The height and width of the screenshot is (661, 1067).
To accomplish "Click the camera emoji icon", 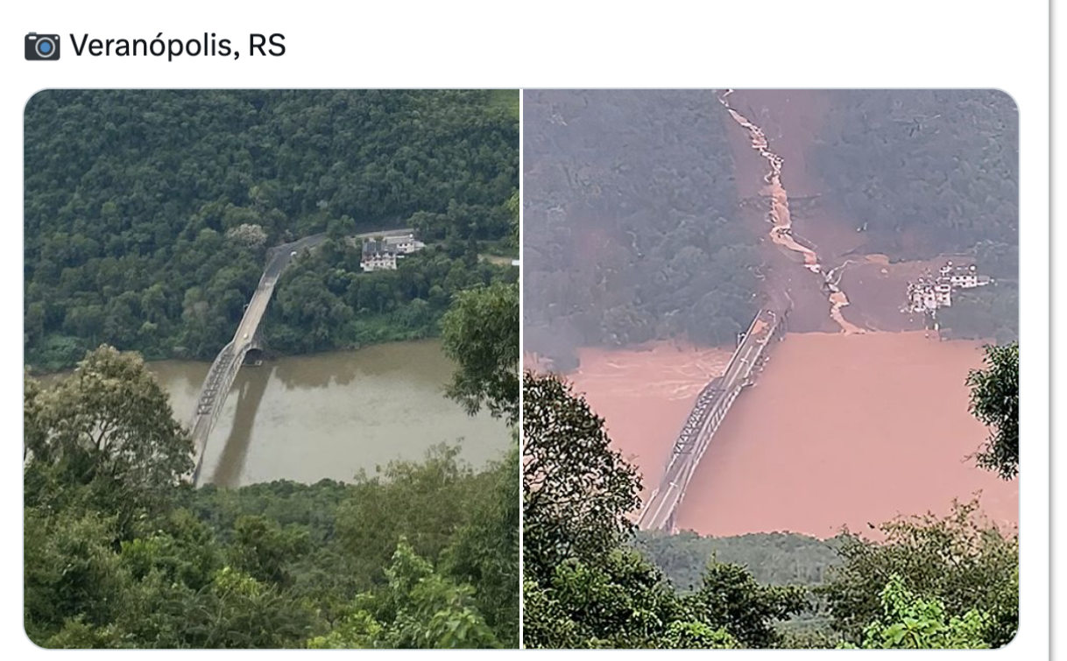I will 42,46.
